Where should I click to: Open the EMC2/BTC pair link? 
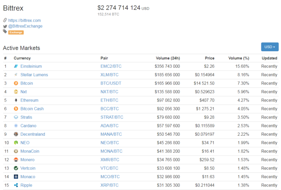111,66
